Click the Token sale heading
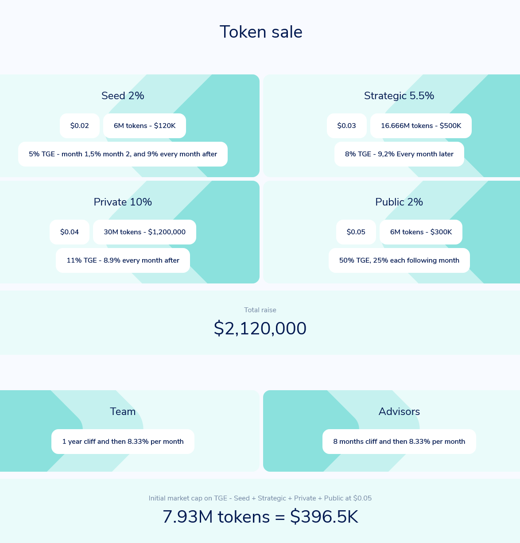Image resolution: width=520 pixels, height=543 pixels. (261, 32)
